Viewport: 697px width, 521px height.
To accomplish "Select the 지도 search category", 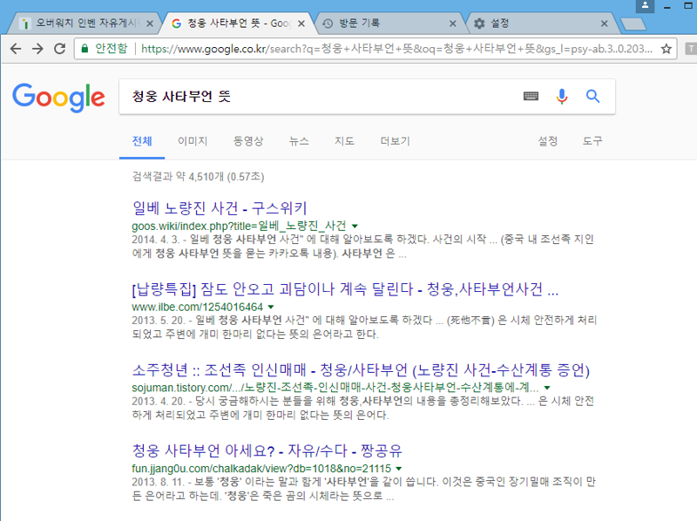I will click(x=344, y=141).
